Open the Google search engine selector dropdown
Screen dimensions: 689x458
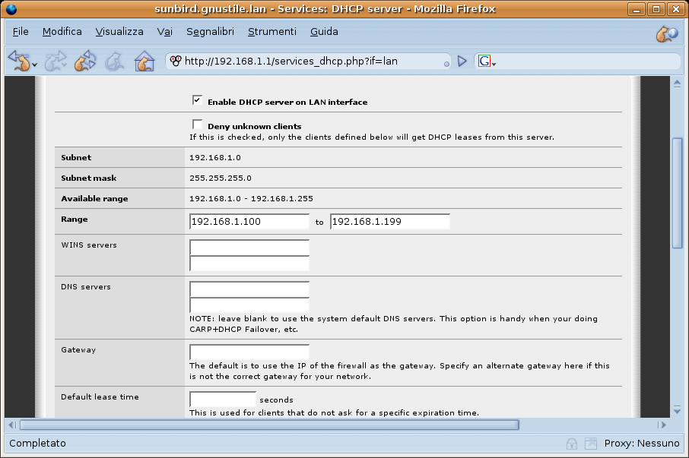click(486, 62)
